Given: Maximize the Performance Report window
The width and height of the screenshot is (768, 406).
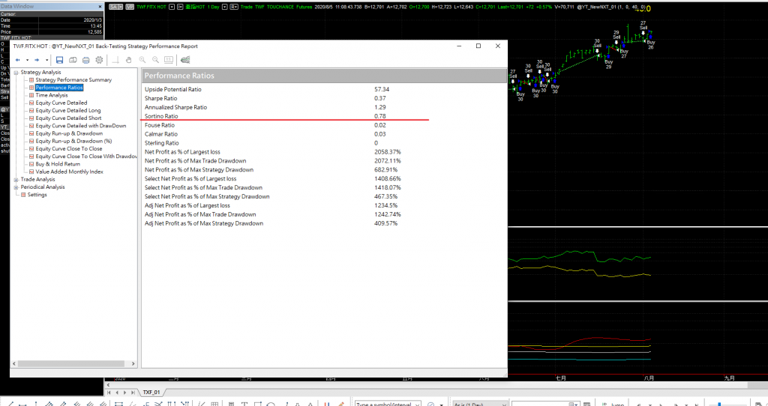Looking at the screenshot, I should (x=478, y=46).
